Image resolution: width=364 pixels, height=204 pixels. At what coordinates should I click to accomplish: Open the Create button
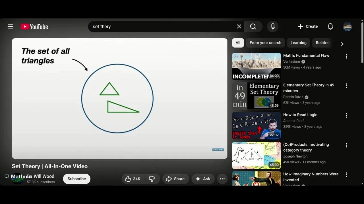pyautogui.click(x=308, y=26)
